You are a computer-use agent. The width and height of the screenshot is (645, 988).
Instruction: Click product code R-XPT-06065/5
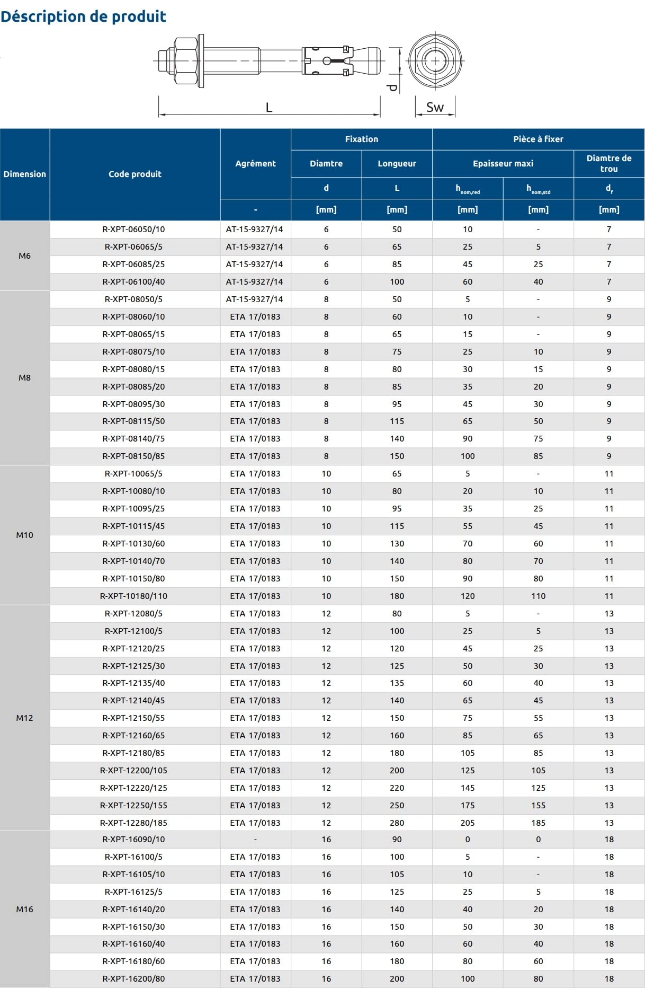pyautogui.click(x=134, y=246)
